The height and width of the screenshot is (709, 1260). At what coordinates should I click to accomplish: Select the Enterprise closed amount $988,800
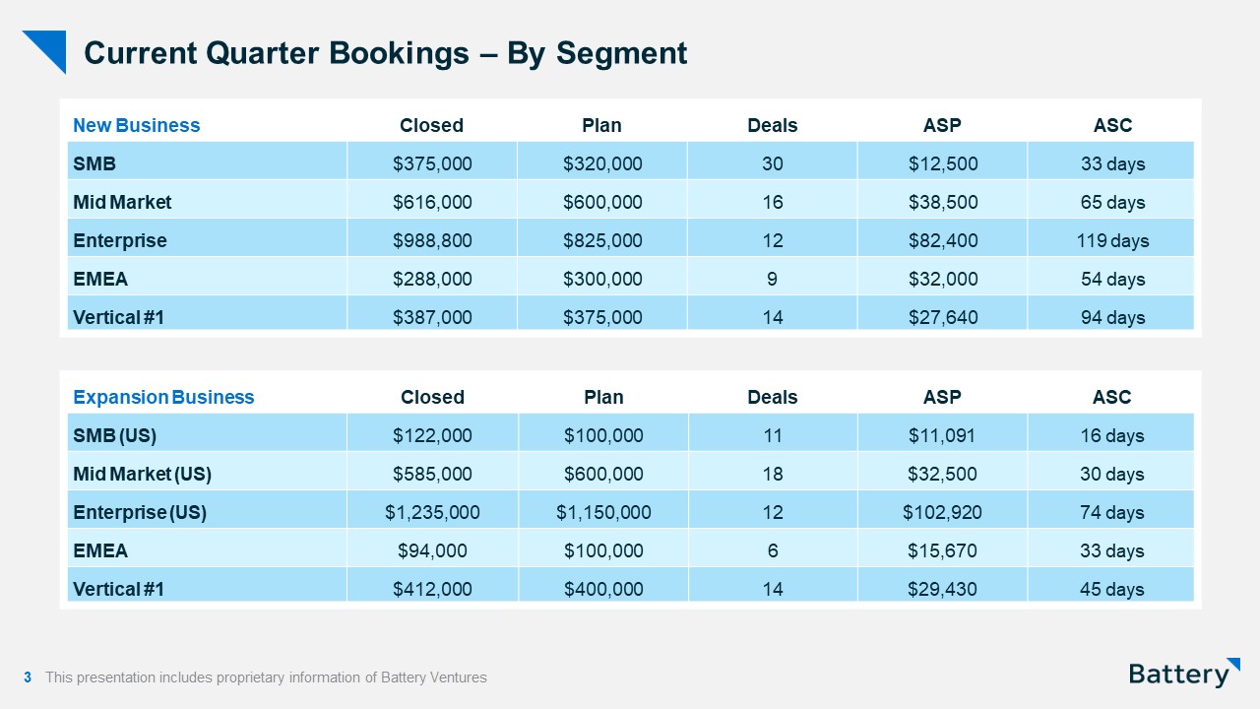tap(432, 240)
